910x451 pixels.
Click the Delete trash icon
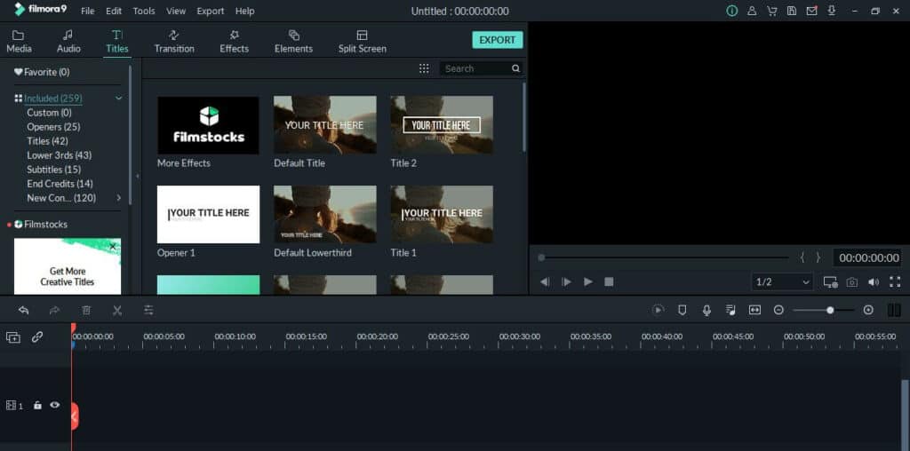(86, 310)
